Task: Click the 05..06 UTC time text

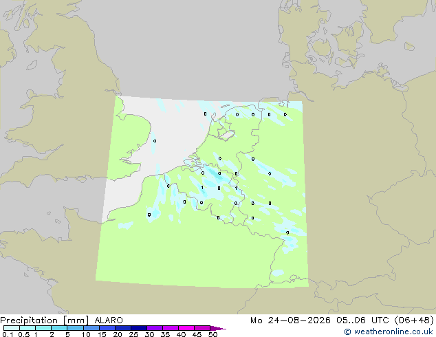Action: [362, 320]
